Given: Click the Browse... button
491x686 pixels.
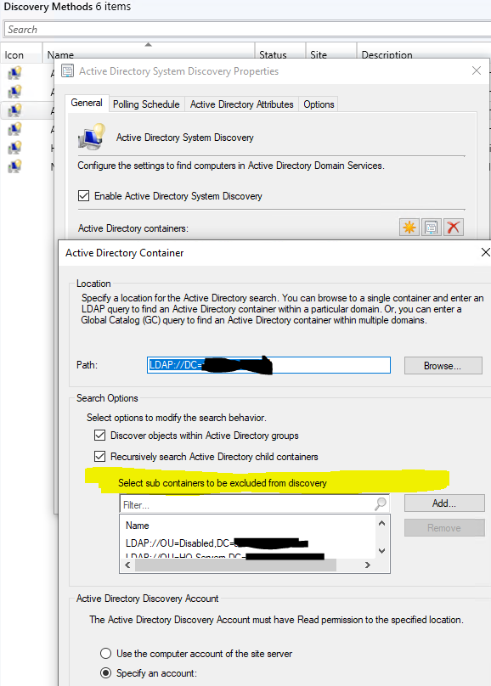Looking at the screenshot, I should (x=443, y=365).
